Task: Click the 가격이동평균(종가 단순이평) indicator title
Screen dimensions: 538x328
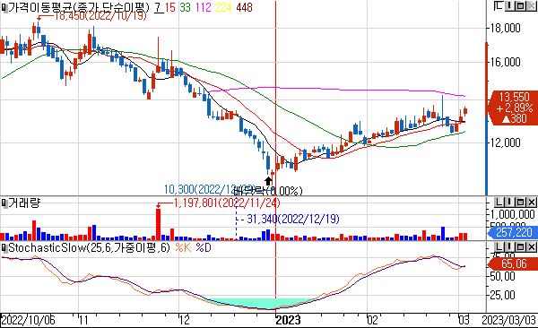Action: 79,7
